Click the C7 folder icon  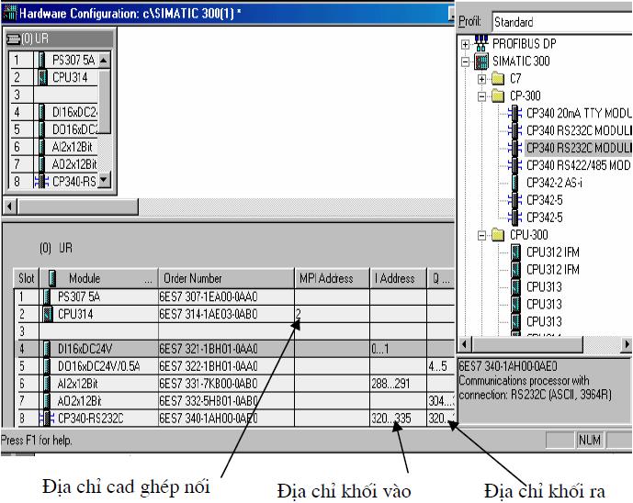pyautogui.click(x=498, y=79)
